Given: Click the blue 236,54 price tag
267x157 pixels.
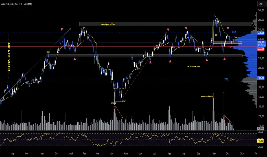Looking at the screenshot, I should [260, 33].
